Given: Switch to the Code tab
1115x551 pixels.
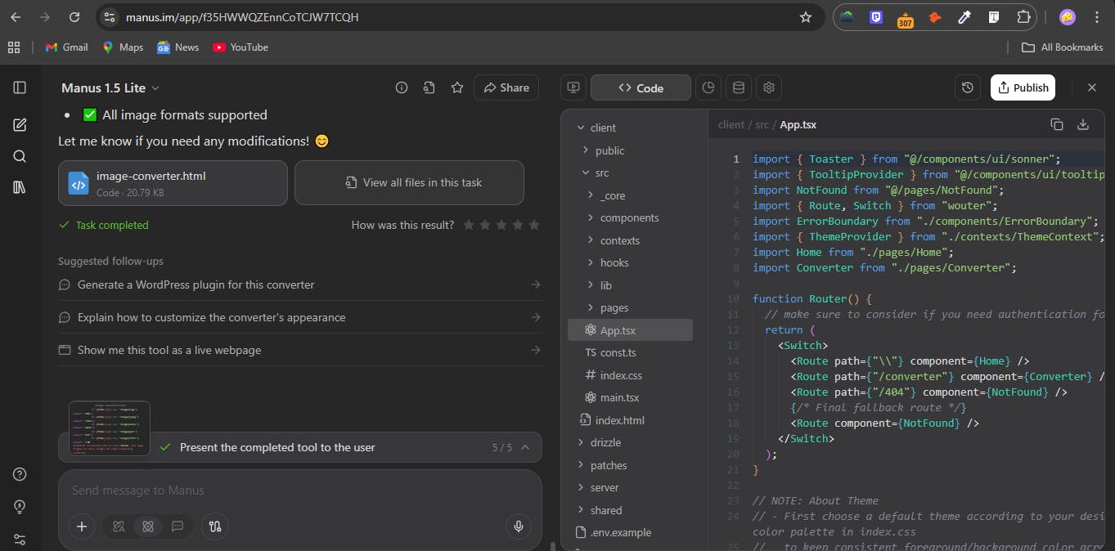Looking at the screenshot, I should pyautogui.click(x=641, y=87).
